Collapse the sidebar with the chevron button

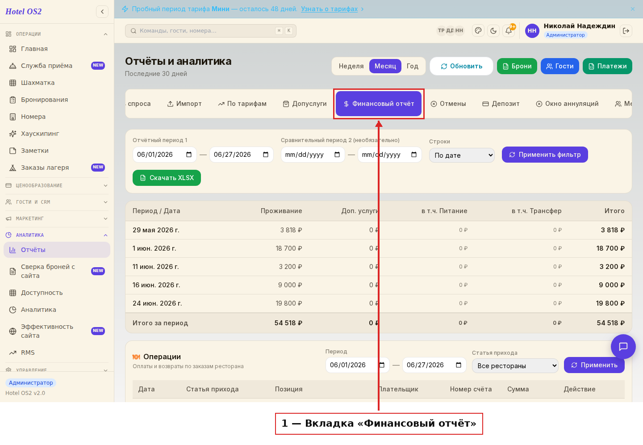(102, 12)
